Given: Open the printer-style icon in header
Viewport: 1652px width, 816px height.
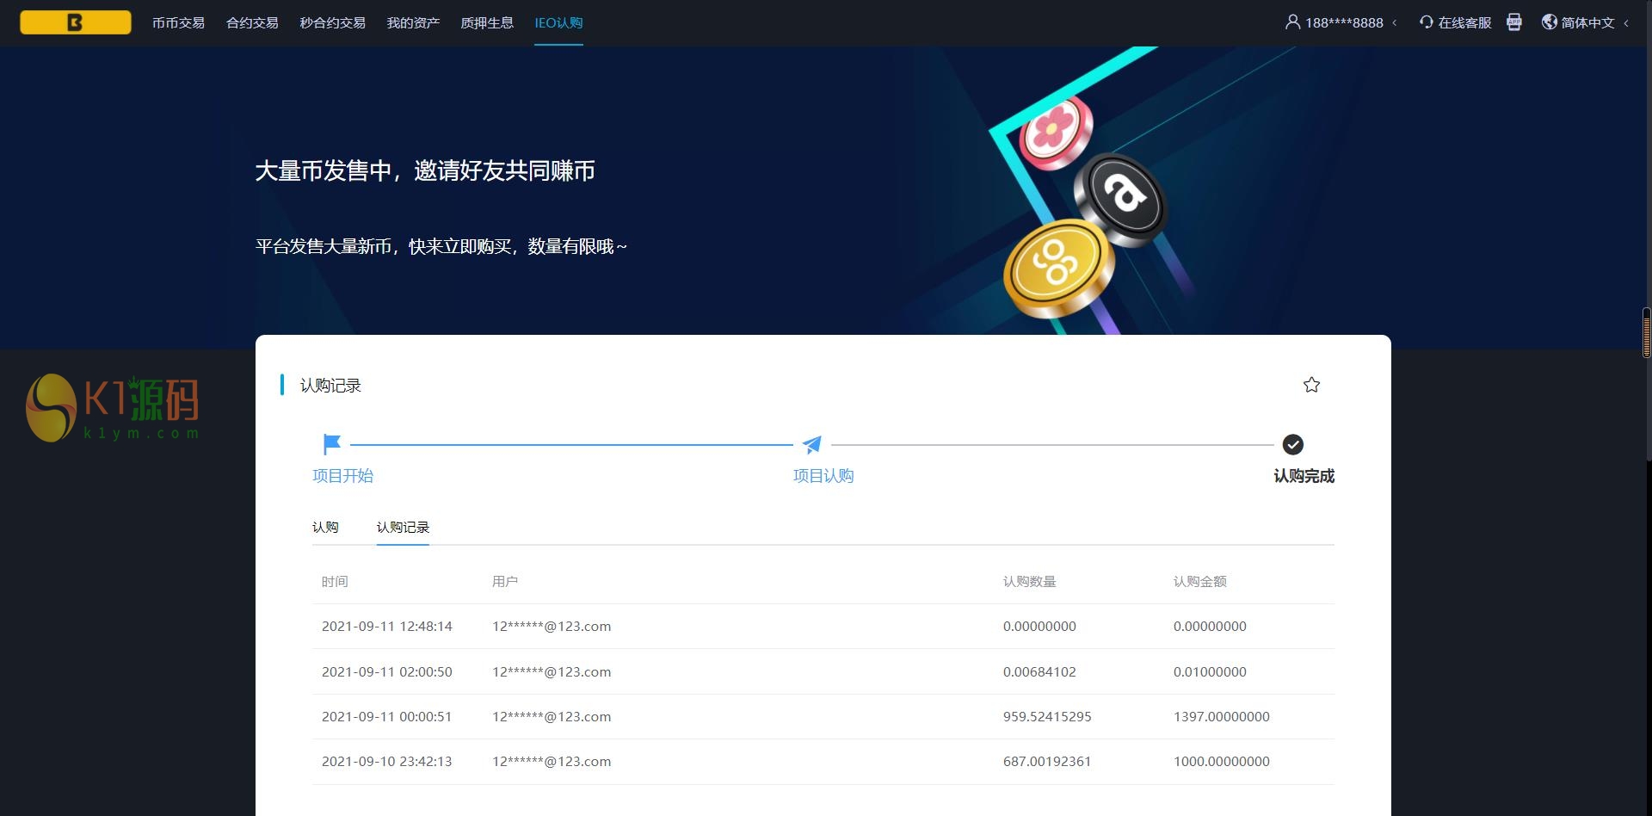Looking at the screenshot, I should click(1514, 22).
